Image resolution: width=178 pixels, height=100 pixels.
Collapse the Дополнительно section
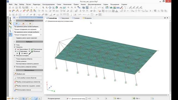(14, 70)
